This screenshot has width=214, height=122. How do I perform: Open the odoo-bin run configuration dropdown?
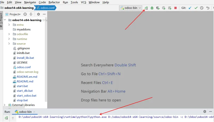point(130,8)
